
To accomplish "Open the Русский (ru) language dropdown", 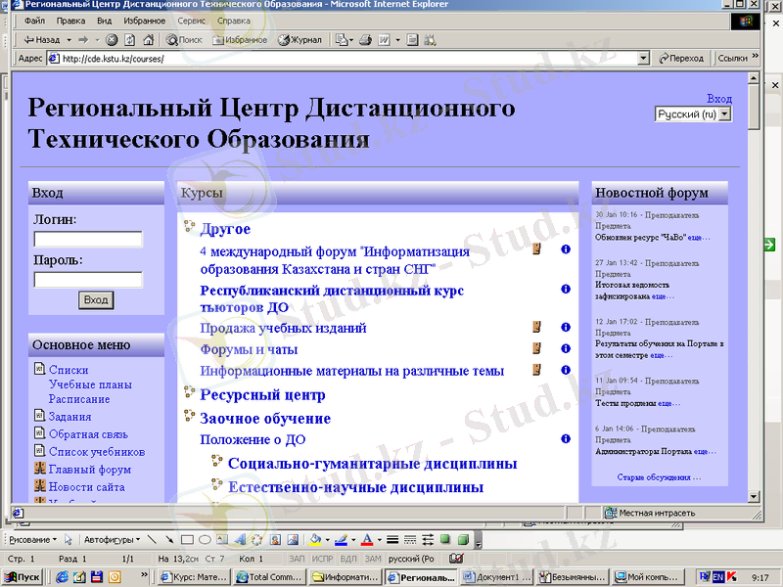I will pos(693,114).
